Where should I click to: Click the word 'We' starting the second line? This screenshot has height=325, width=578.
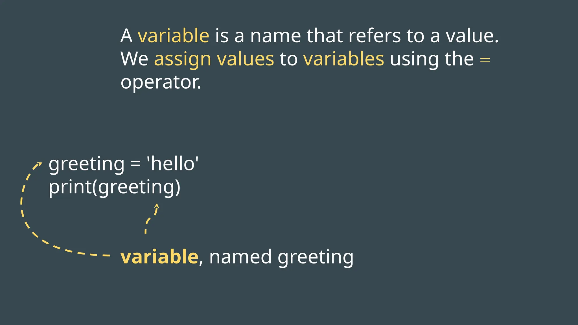click(x=134, y=59)
